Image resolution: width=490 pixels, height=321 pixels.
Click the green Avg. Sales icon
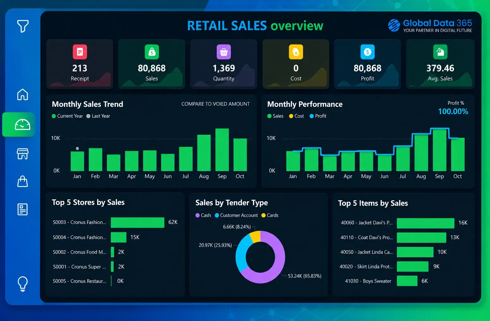click(440, 52)
